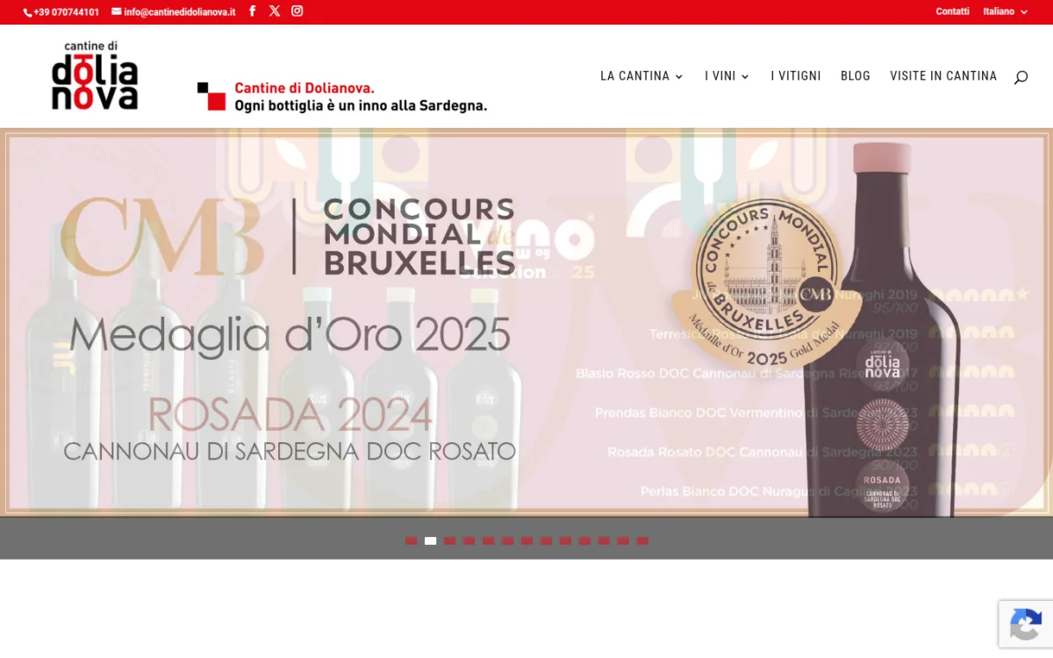
Task: Click the tagline Ogni bottiglia è un inno
Action: (x=361, y=105)
